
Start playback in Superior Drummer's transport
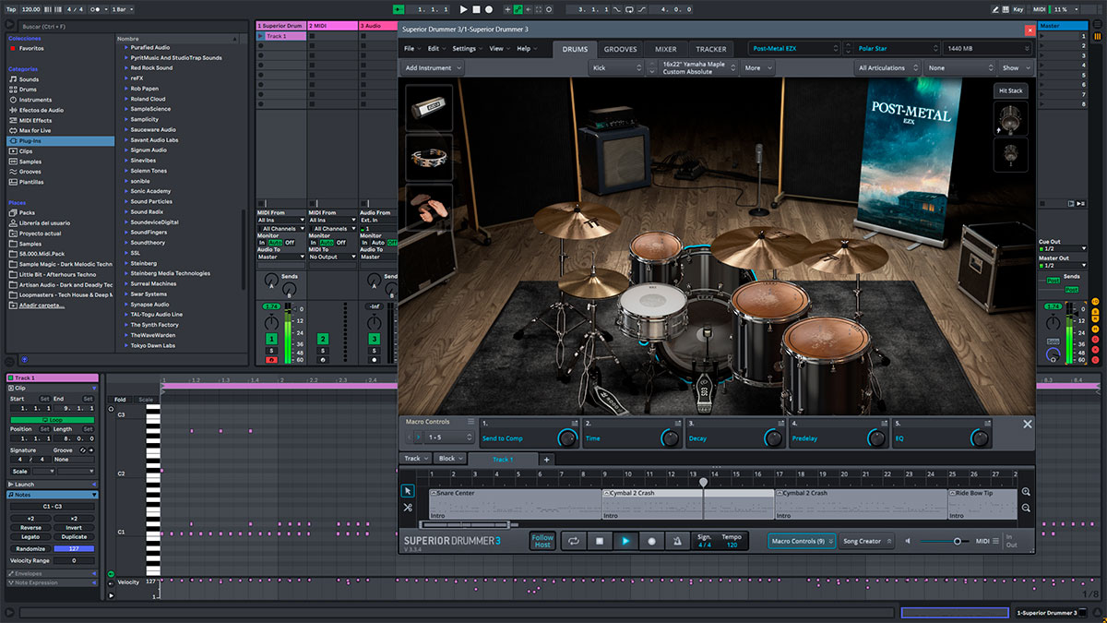click(x=625, y=541)
